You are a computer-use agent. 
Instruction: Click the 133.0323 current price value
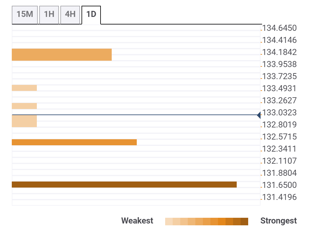click(279, 112)
